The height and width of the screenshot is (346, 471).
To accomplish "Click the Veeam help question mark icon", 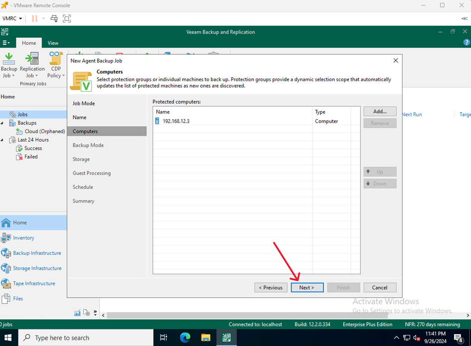I will pyautogui.click(x=467, y=43).
